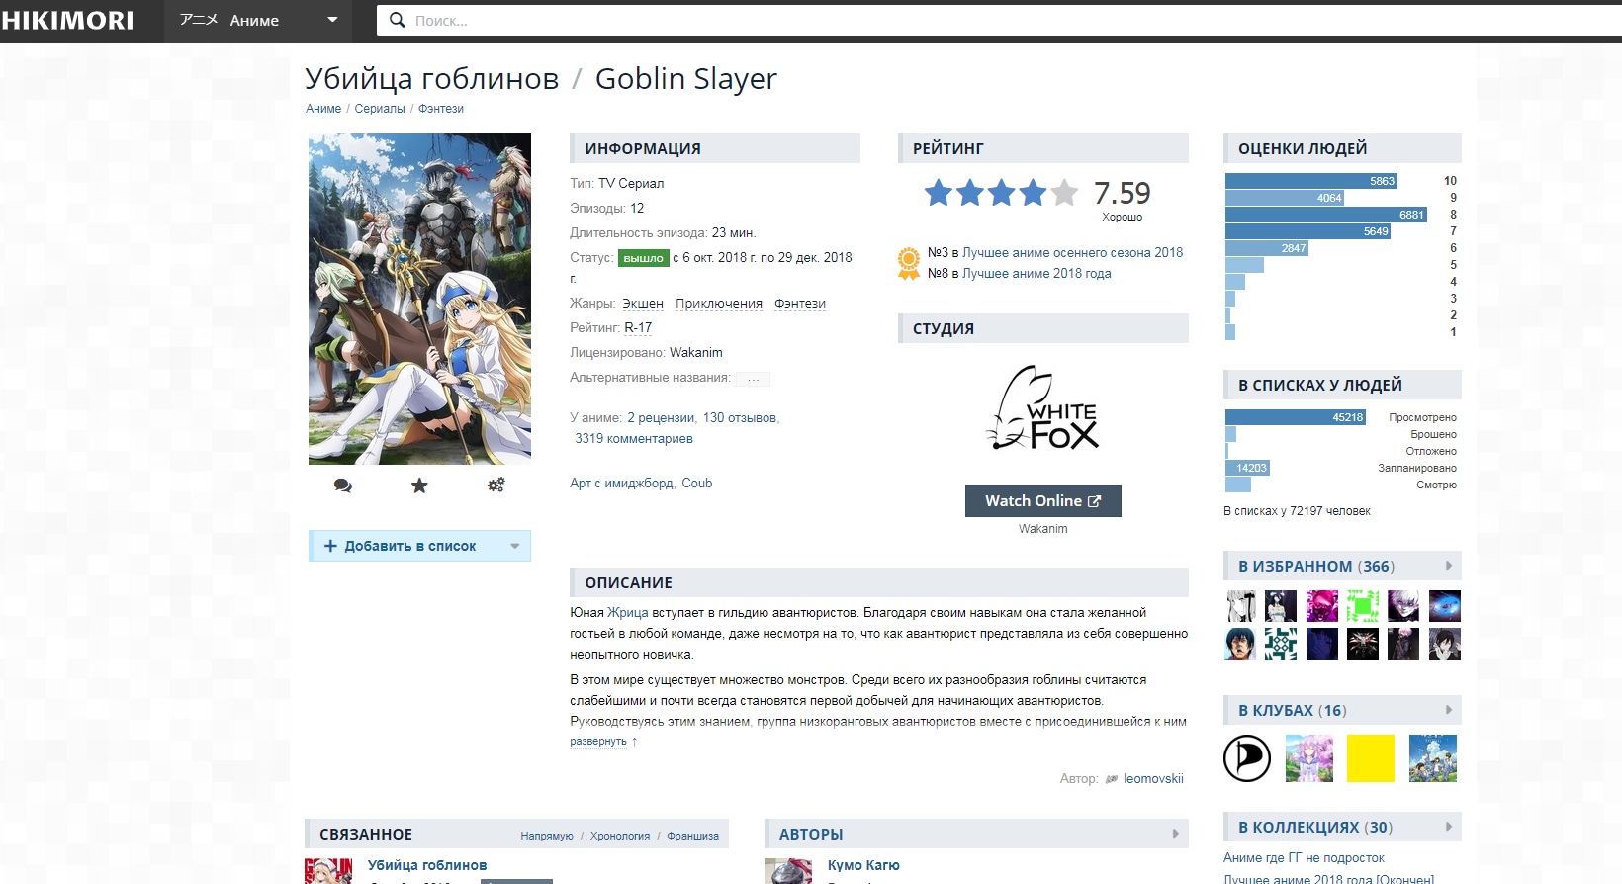Screen dimensions: 1622x884
Task: Click the White Fox studio logo
Action: tap(1043, 407)
